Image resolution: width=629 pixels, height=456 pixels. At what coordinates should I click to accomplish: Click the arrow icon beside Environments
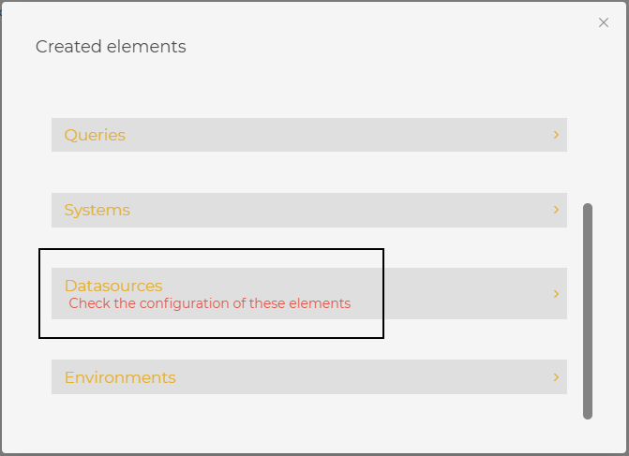pos(556,377)
